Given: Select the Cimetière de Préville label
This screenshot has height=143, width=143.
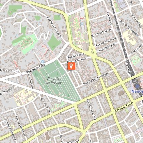Looking at the screenshot, I should pyautogui.click(x=54, y=80).
